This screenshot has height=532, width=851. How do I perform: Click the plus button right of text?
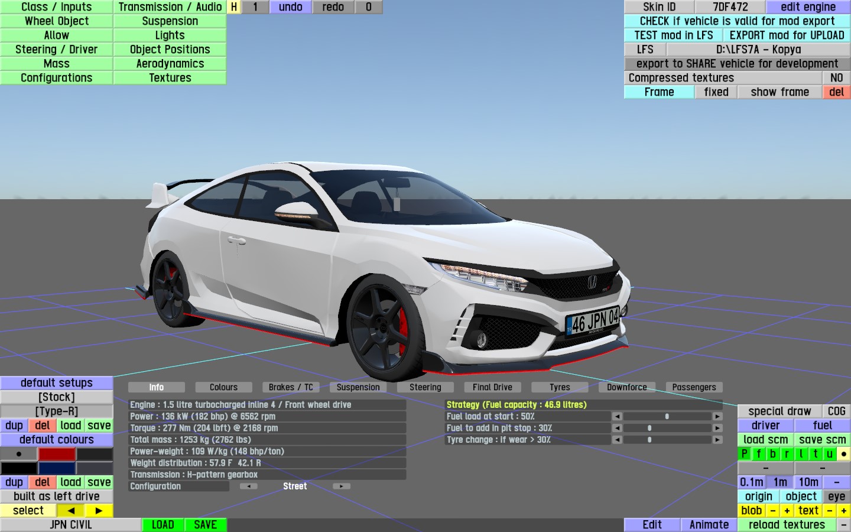(843, 511)
